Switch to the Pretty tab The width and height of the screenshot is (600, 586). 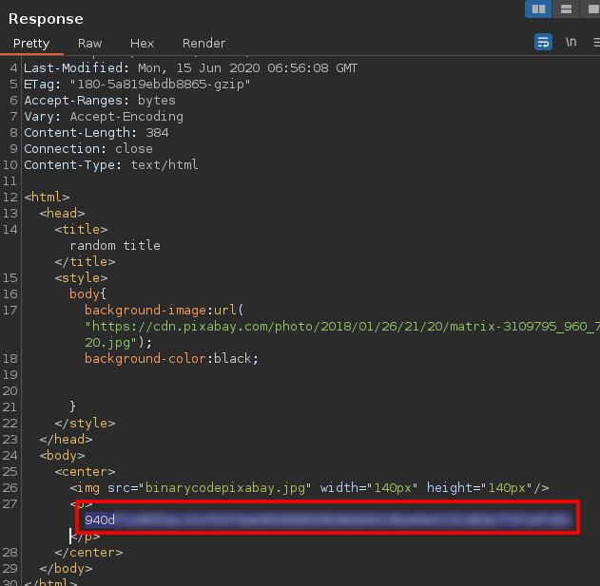pyautogui.click(x=31, y=44)
